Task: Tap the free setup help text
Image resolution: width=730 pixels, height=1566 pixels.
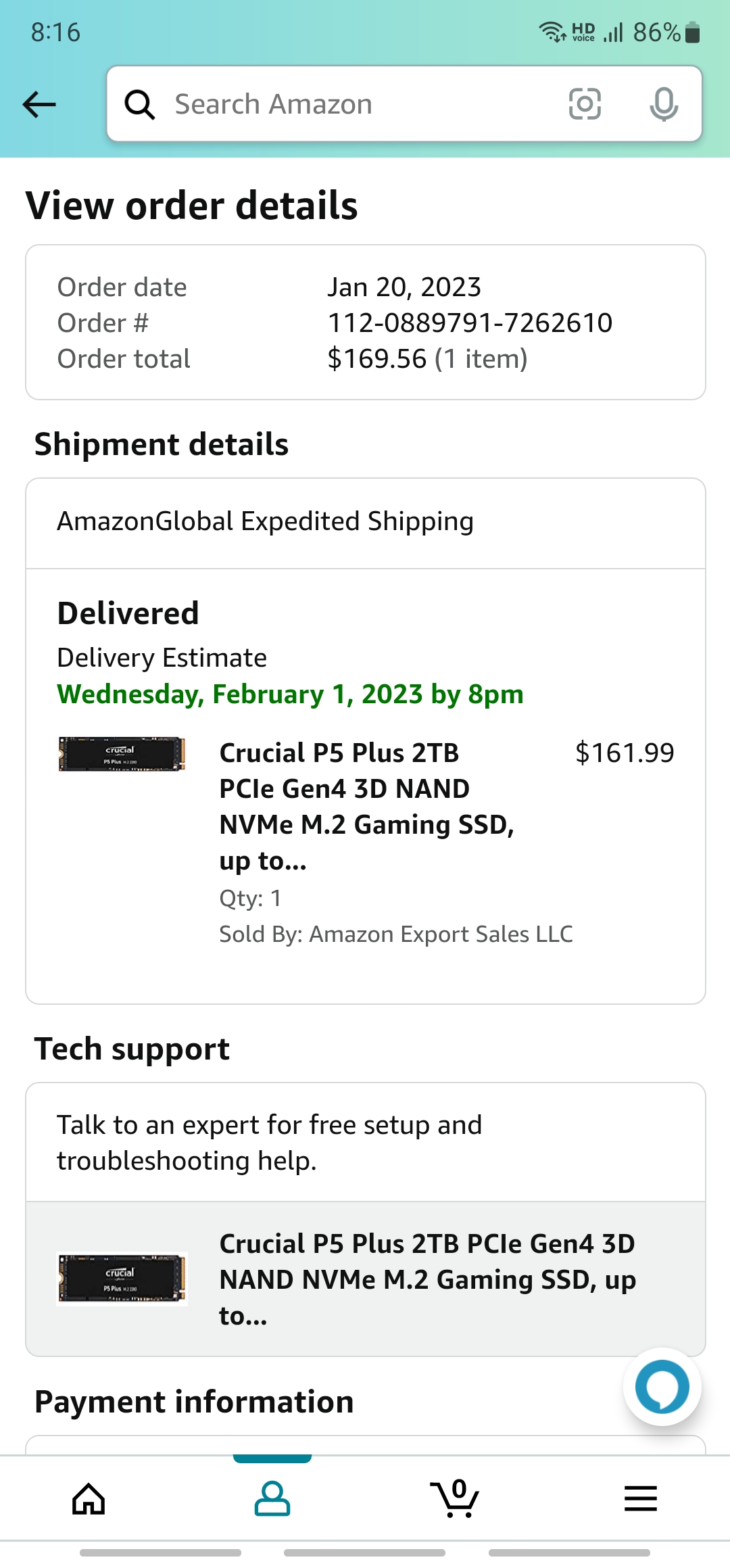Action: [x=269, y=1143]
